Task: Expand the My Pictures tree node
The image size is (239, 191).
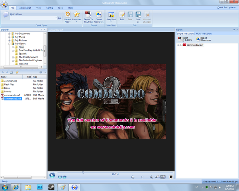Action: (10, 40)
